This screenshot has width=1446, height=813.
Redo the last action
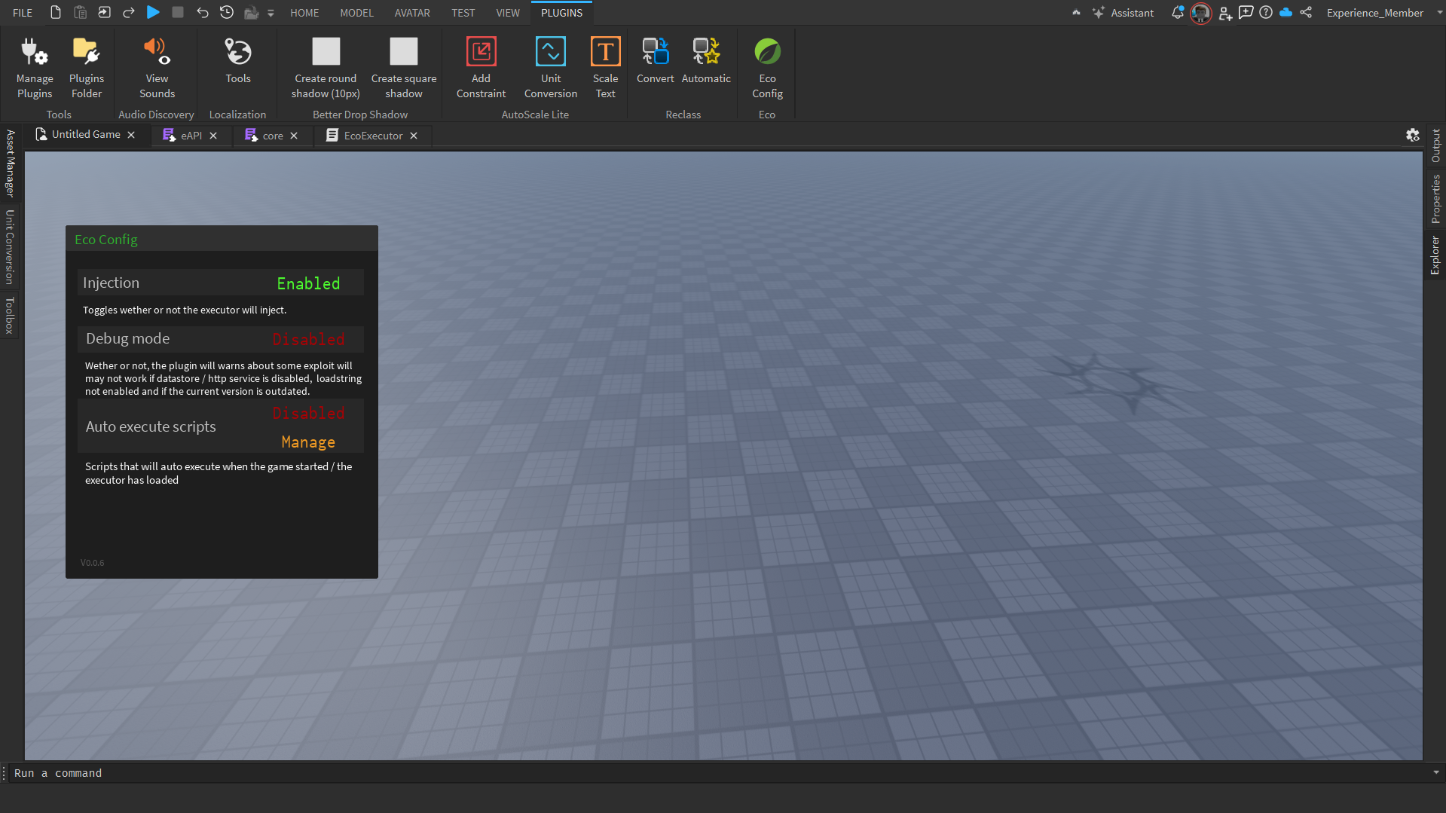129,12
